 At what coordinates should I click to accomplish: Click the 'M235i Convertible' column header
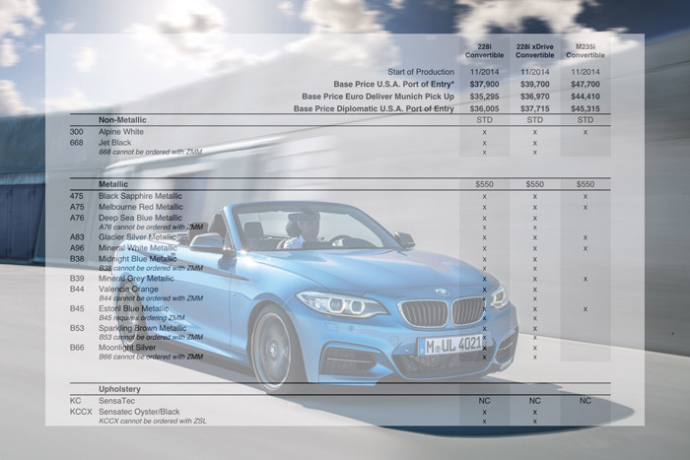(x=586, y=51)
